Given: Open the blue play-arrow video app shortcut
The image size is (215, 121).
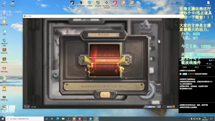Looking at the screenshot, I should point(89,3).
